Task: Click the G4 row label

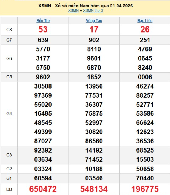Action: pos(9,113)
